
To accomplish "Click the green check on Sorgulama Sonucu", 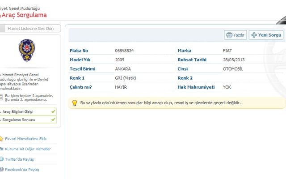I will pos(53,120).
